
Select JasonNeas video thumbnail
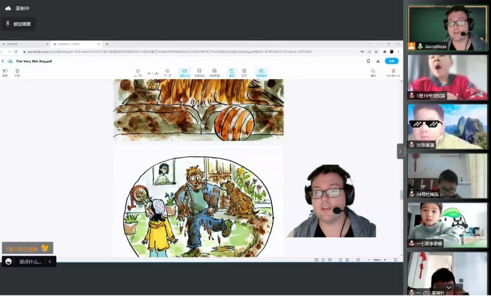[447, 28]
